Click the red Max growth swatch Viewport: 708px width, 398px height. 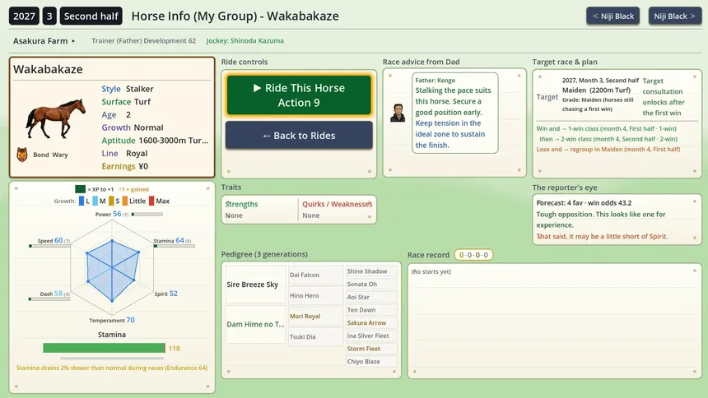click(x=151, y=201)
